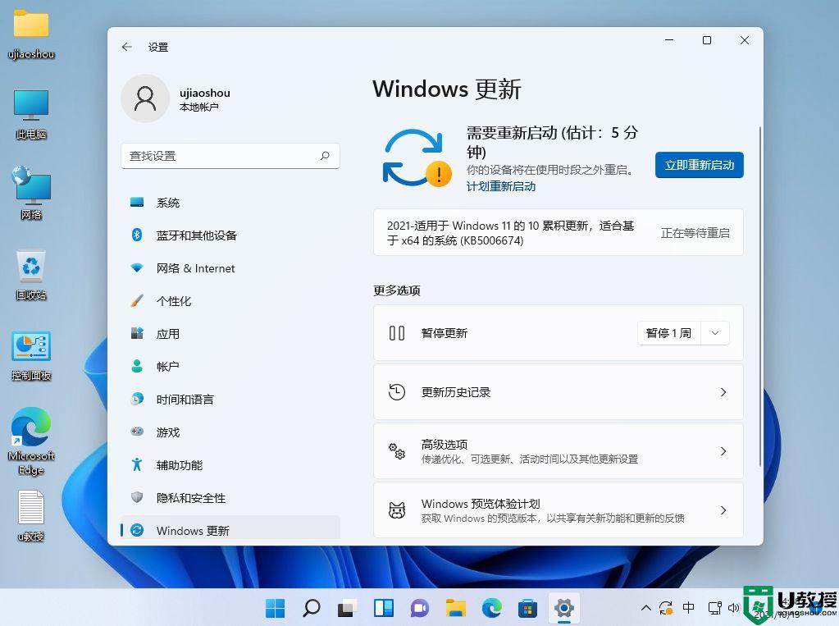Click the Windows 更新 sidebar icon
This screenshot has height=626, width=839.
137,530
